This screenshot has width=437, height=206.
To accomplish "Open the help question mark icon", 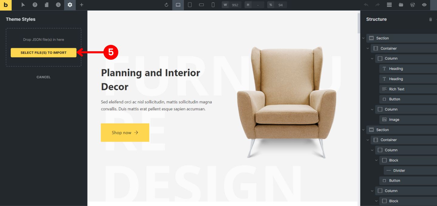I will coord(35,5).
